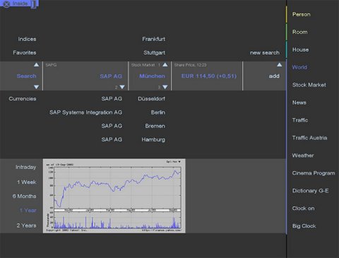The image size is (339, 258).
Task: Select SAP AG in the Hamburg row
Action: tap(112, 140)
